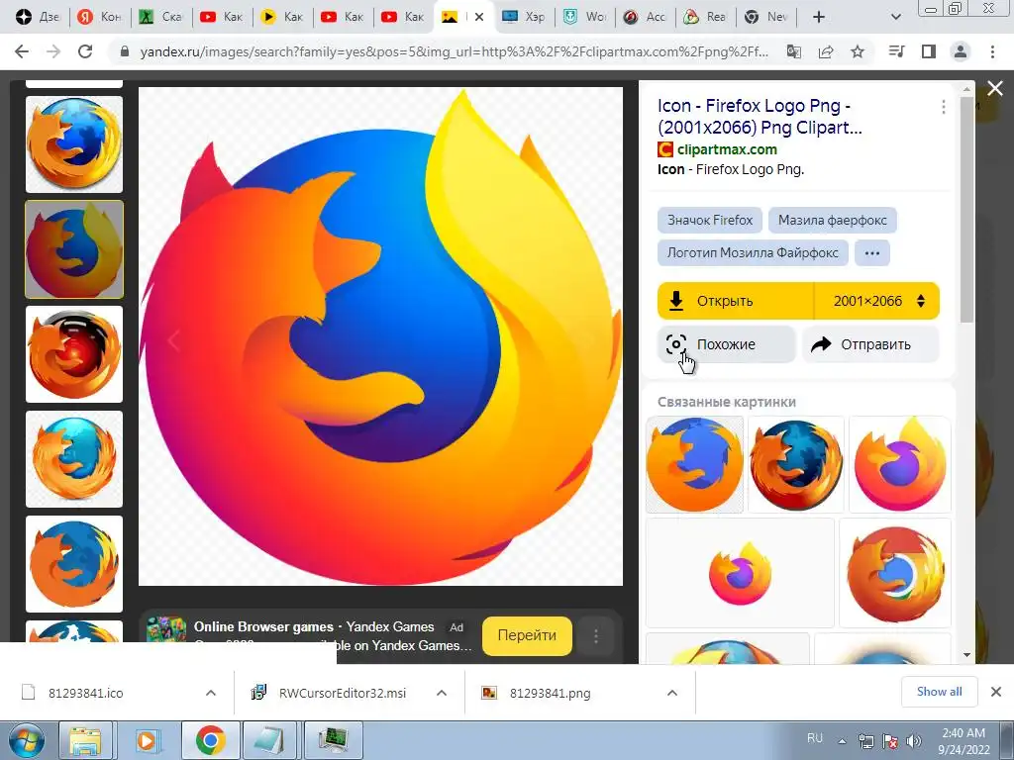Open the downloaded 81293841.ico file
The height and width of the screenshot is (760, 1014).
85,693
